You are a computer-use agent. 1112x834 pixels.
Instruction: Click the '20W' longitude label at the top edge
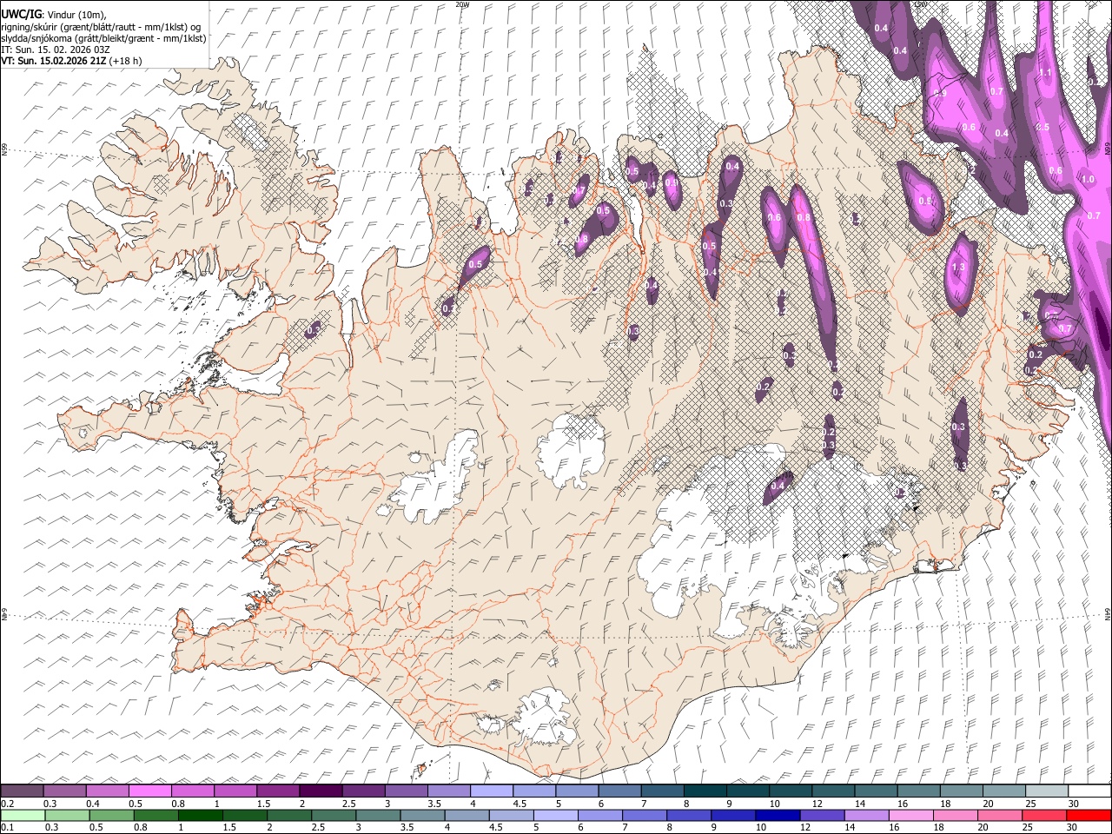[x=463, y=4]
